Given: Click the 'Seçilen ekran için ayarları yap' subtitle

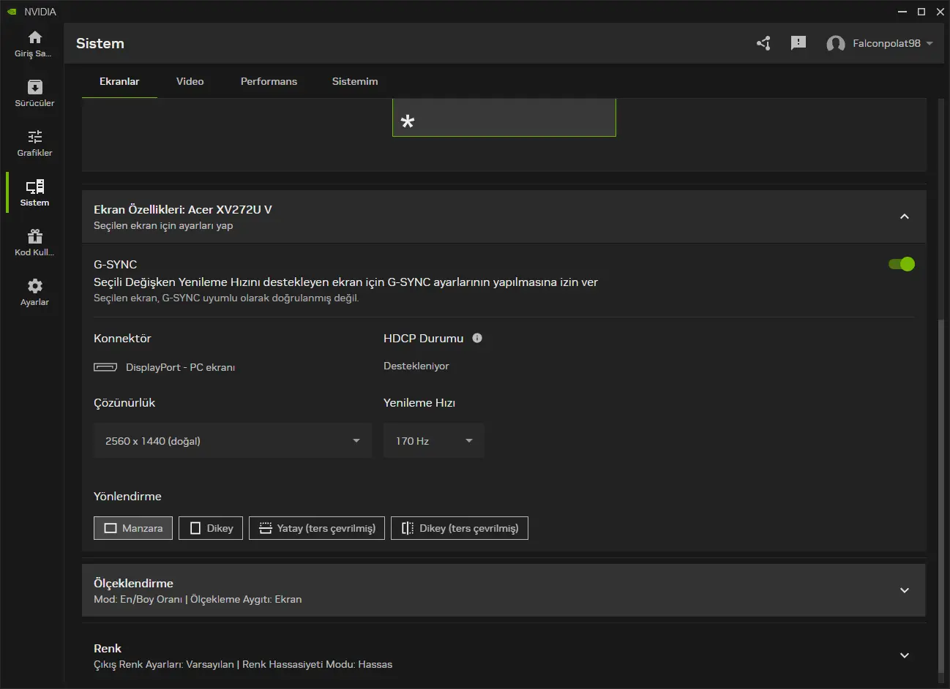Looking at the screenshot, I should 163,225.
